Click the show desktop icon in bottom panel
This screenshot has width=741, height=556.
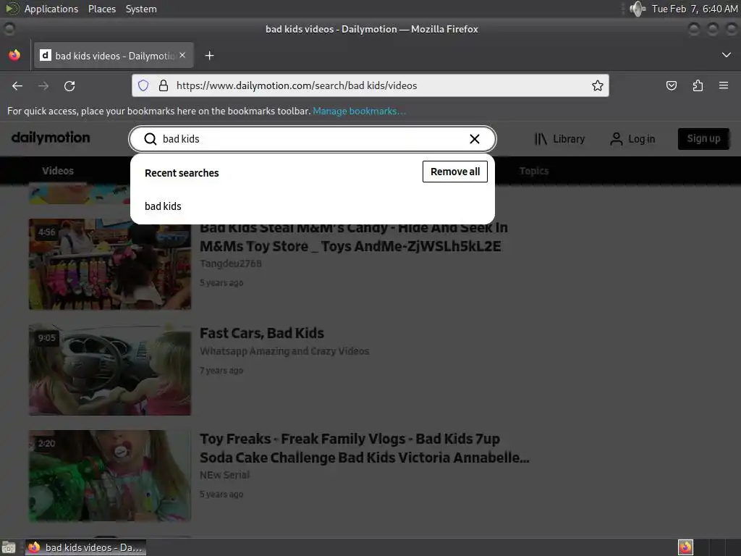click(x=9, y=547)
